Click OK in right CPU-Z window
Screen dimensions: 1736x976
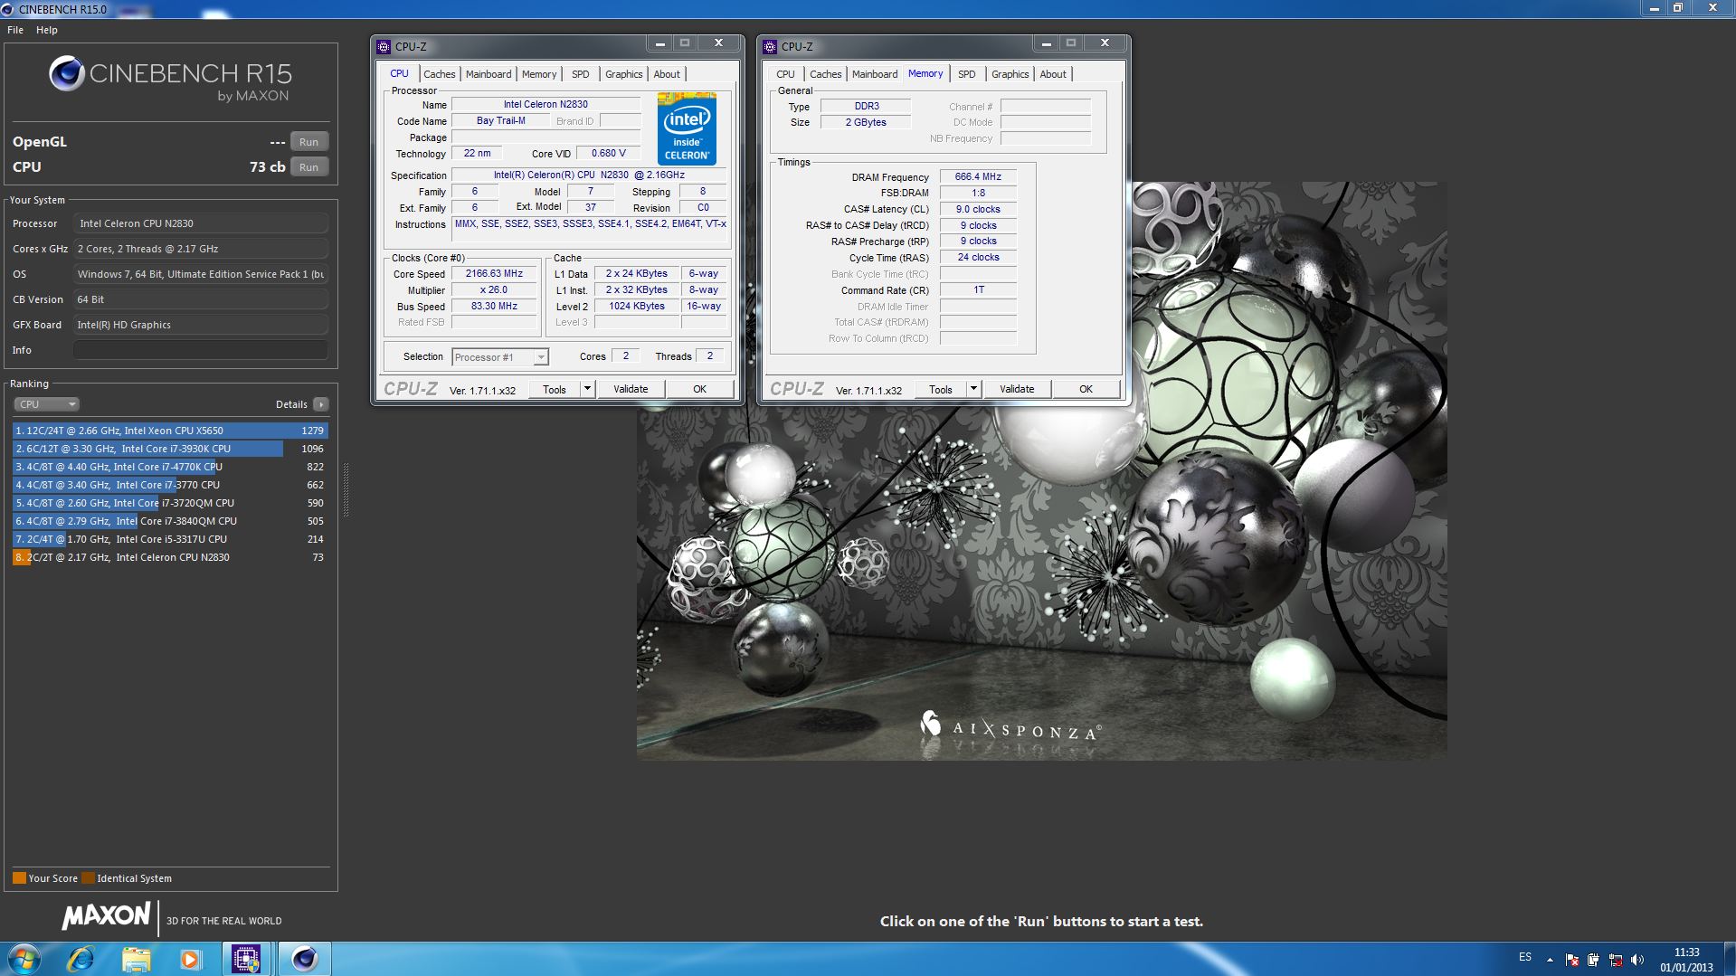click(x=1086, y=390)
